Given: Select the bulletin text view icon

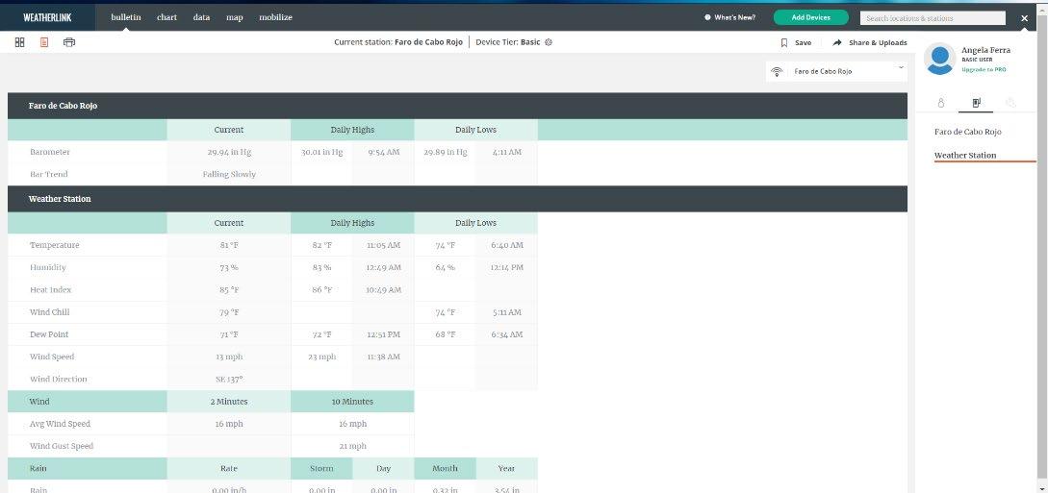Looking at the screenshot, I should coord(44,42).
